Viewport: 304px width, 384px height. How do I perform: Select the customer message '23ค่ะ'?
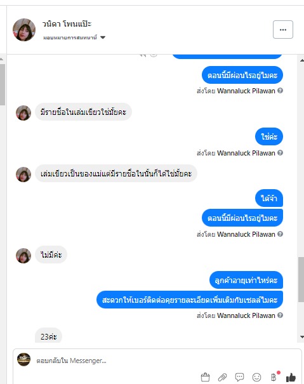(48, 336)
